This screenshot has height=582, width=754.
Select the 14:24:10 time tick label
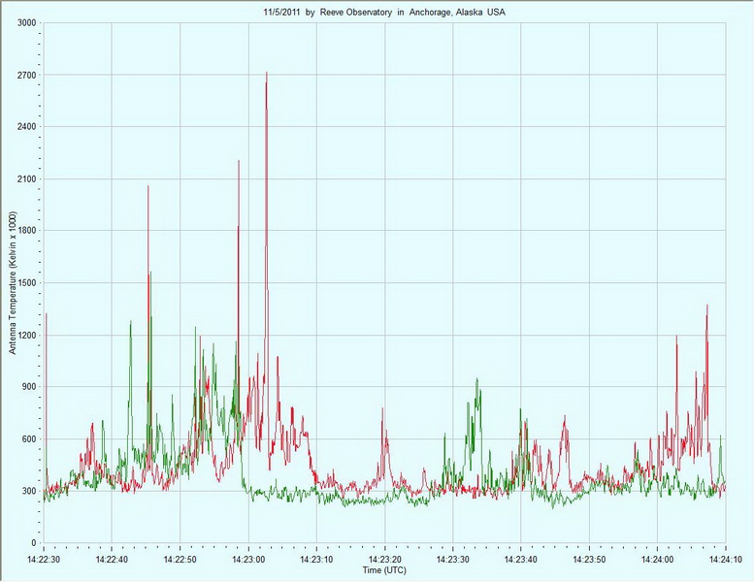(x=725, y=560)
